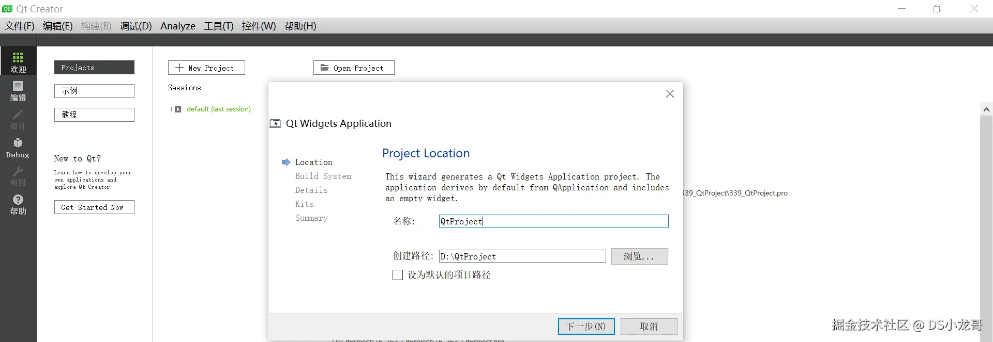
Task: Click the Sessions heading
Action: [x=184, y=88]
